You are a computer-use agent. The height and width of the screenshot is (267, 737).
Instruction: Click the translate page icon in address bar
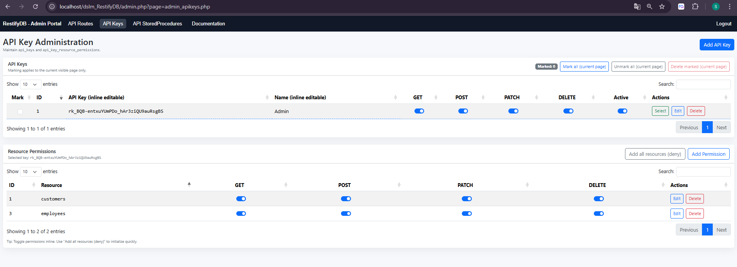pyautogui.click(x=637, y=7)
